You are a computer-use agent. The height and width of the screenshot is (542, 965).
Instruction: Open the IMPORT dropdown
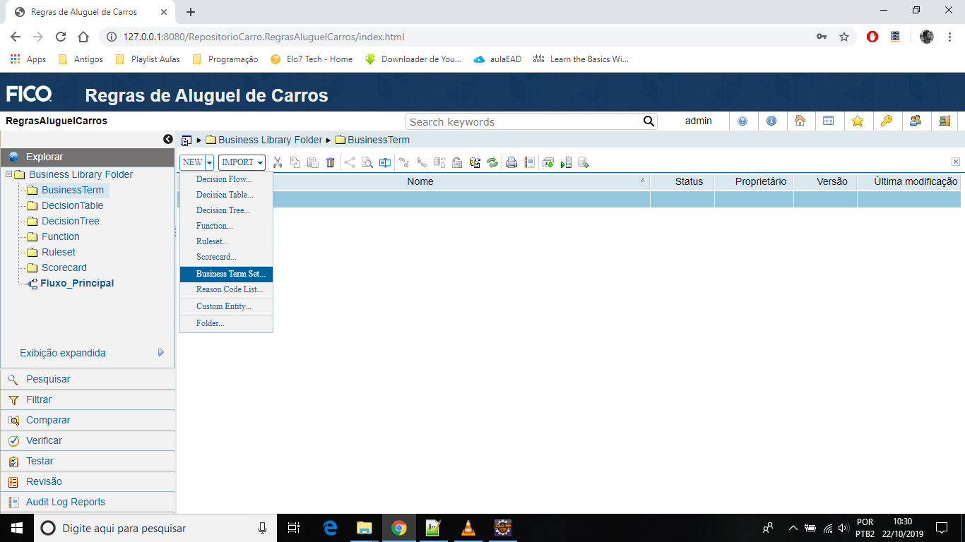pos(242,162)
